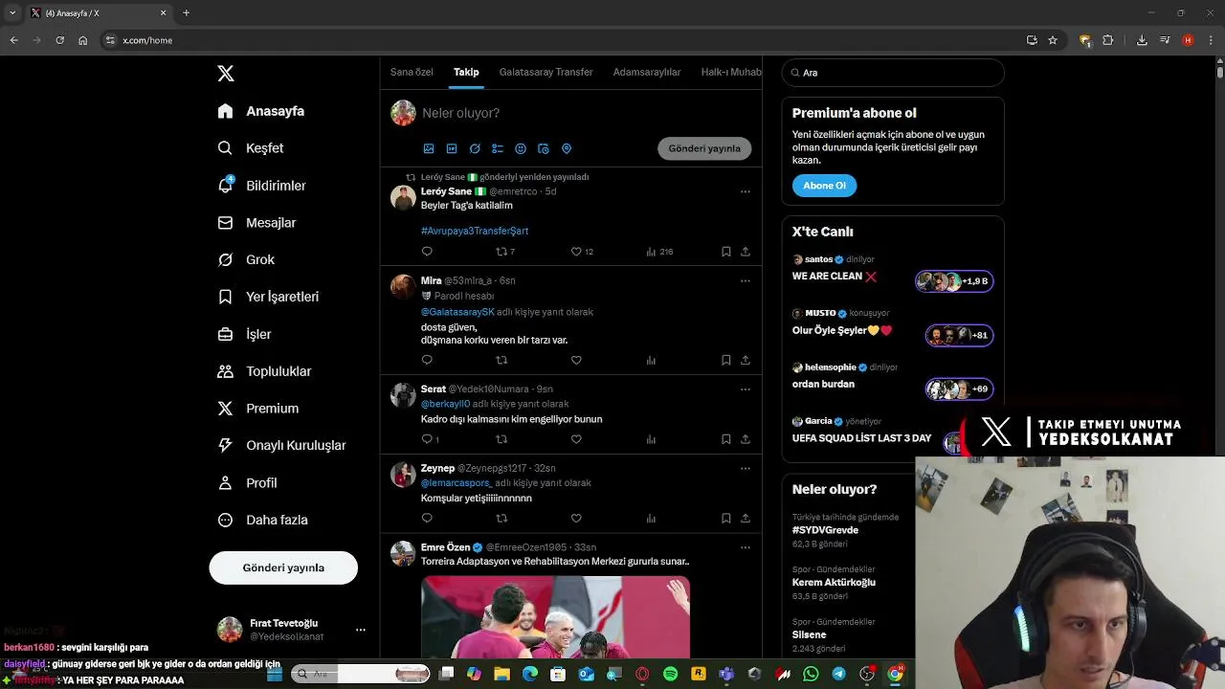The image size is (1225, 689).
Task: Open more options on Leróy Sane post
Action: [x=746, y=191]
